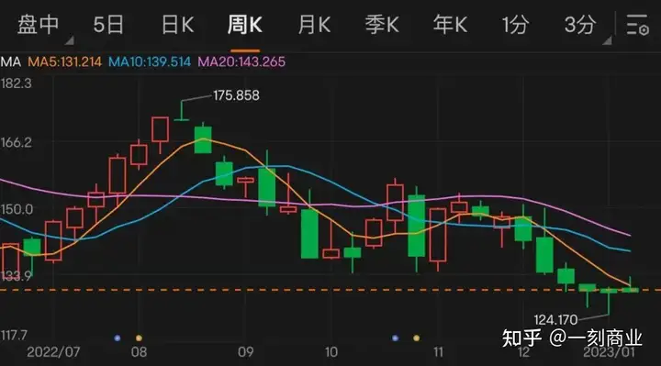
Task: Click the blue event dot near 08
Action: pyautogui.click(x=118, y=338)
